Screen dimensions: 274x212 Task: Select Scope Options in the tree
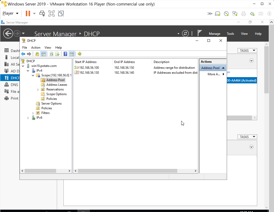(56, 94)
